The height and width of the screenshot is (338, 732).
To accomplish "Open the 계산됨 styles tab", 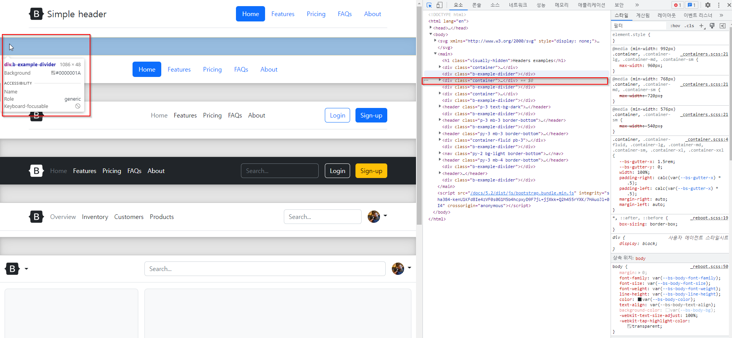I will coord(643,15).
